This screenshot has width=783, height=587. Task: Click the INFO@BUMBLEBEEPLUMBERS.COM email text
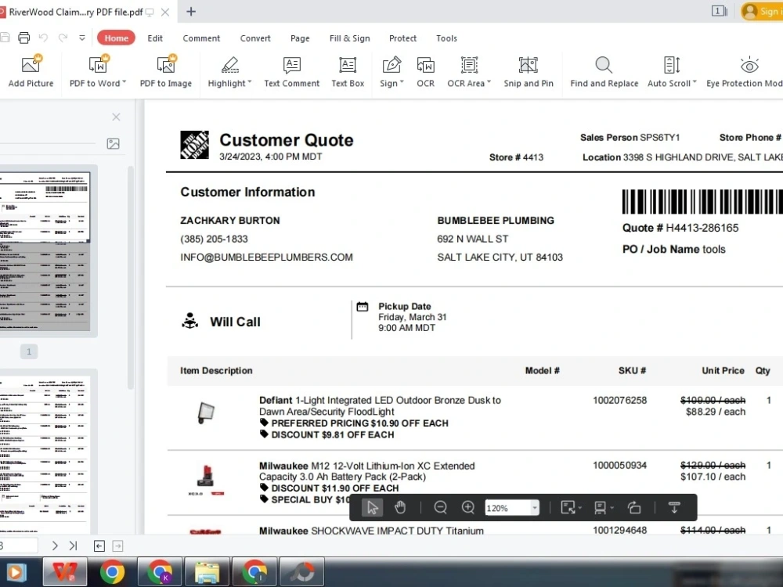coord(266,257)
